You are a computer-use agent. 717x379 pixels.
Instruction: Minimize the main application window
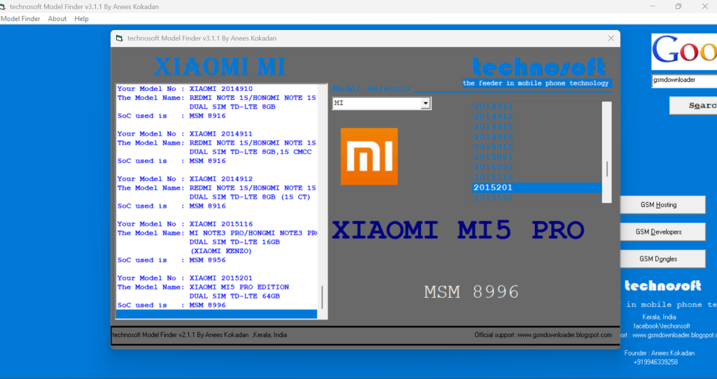tap(653, 6)
